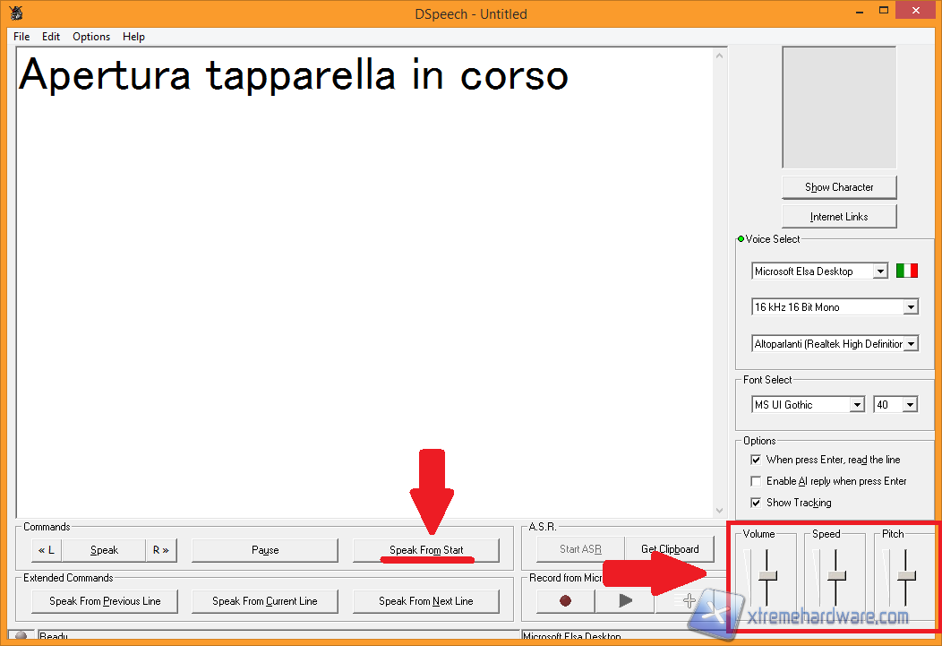Screen dimensions: 942x646
Task: Expand the 16 kHz 16 Bit Mono dropdown
Action: pyautogui.click(x=911, y=307)
